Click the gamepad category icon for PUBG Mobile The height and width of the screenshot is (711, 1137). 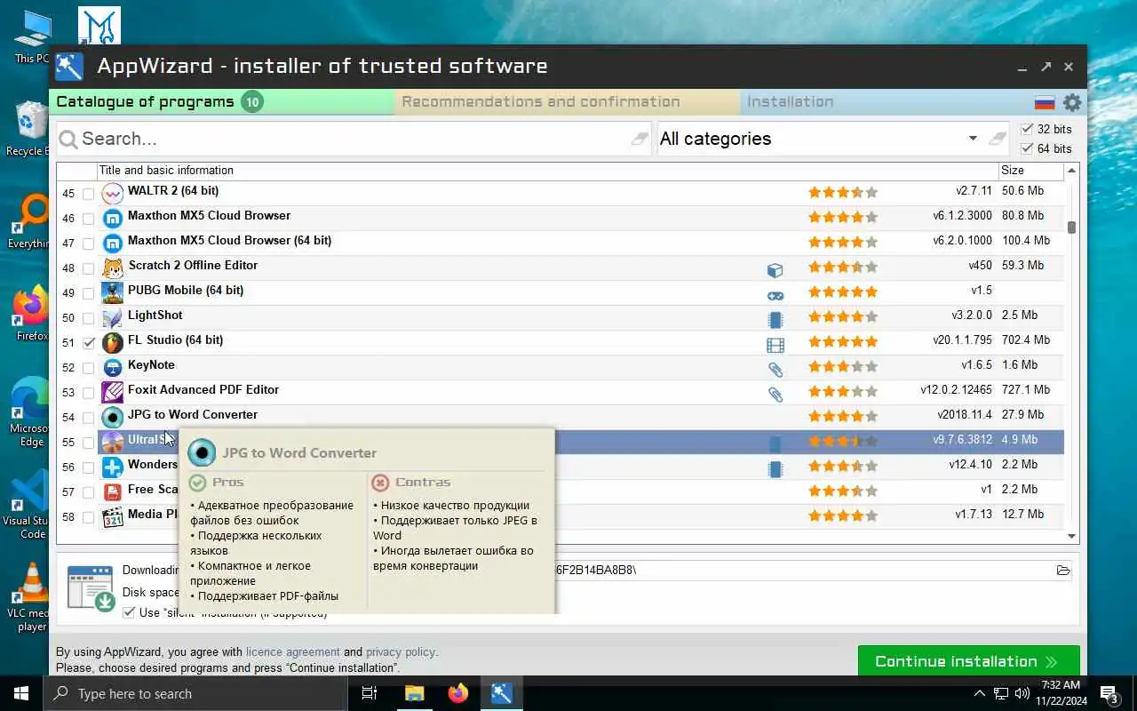(775, 295)
